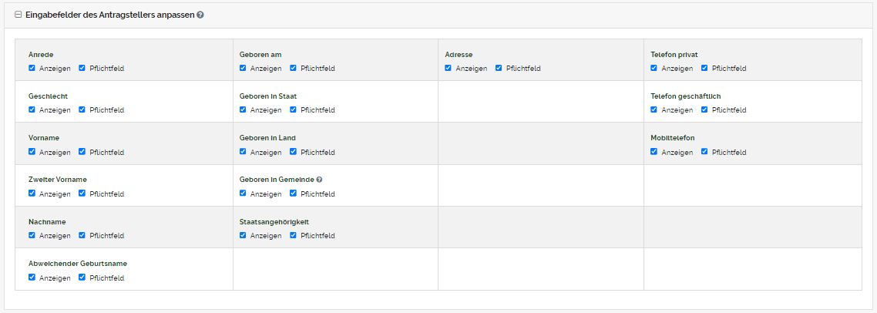Disable Anzeigen for Geboren in Gemeinde
The height and width of the screenshot is (313, 877).
(244, 194)
